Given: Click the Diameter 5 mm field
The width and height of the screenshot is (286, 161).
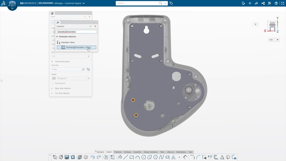Looking at the screenshot, I should [x=66, y=69].
